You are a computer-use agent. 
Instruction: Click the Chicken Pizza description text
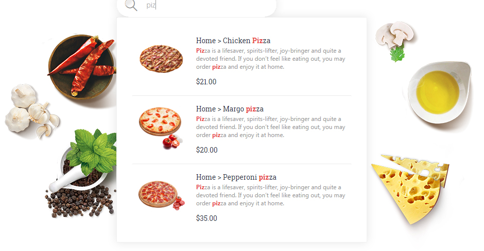pyautogui.click(x=271, y=59)
